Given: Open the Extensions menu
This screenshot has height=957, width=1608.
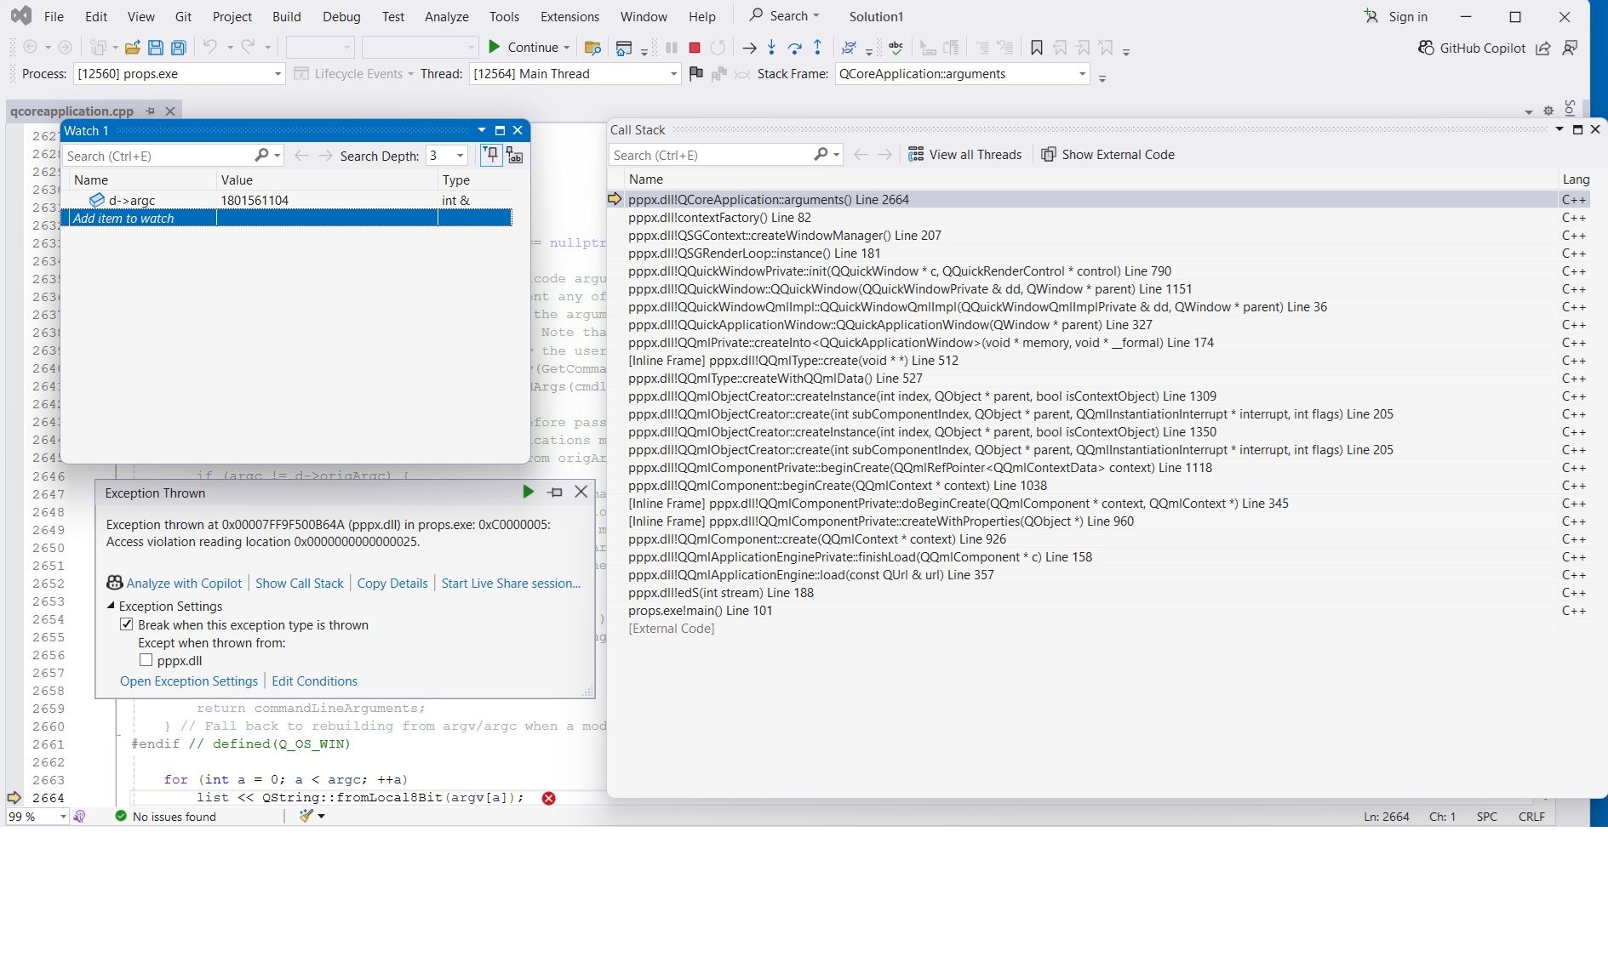Looking at the screenshot, I should click(569, 16).
